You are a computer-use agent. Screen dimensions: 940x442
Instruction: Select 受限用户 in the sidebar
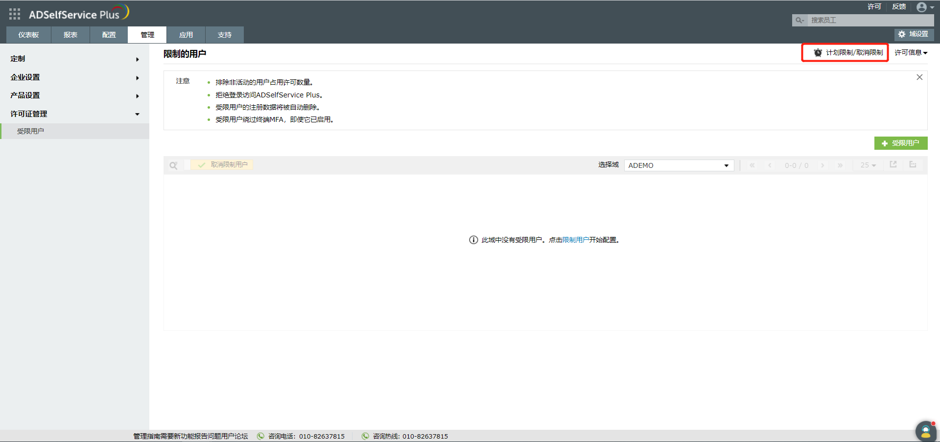tap(74, 131)
